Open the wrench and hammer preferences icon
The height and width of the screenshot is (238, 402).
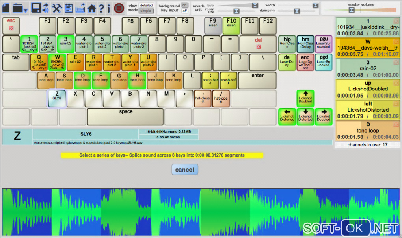[56, 8]
